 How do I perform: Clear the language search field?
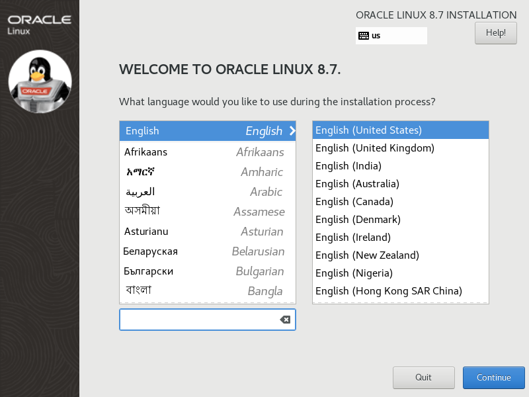pos(285,320)
